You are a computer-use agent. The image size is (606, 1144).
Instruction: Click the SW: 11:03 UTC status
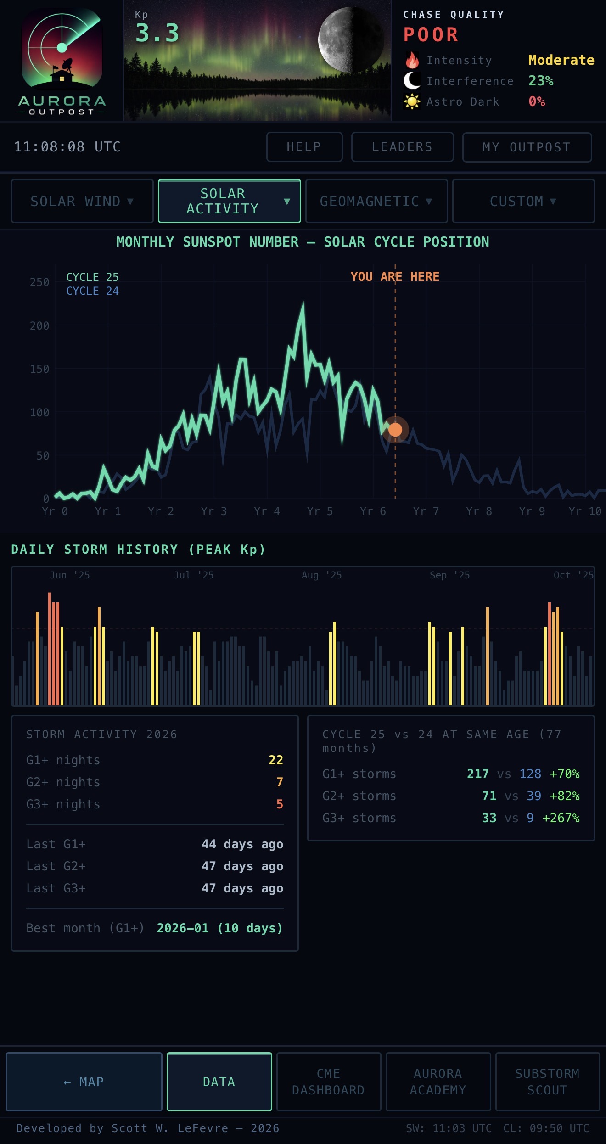pos(449,1128)
